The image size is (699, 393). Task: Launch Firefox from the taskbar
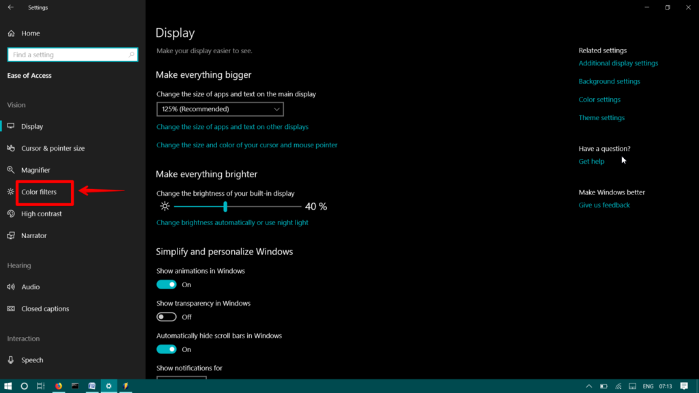(x=59, y=386)
